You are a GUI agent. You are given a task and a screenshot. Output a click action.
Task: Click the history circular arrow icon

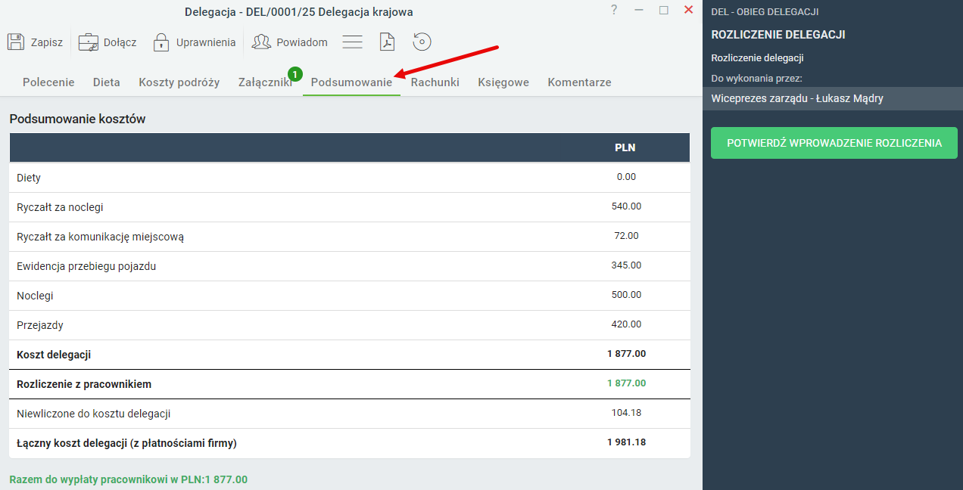click(x=422, y=42)
